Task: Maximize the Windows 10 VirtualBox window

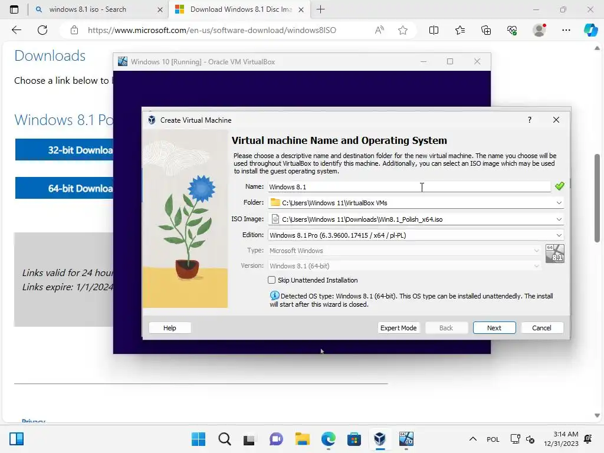Action: click(450, 61)
